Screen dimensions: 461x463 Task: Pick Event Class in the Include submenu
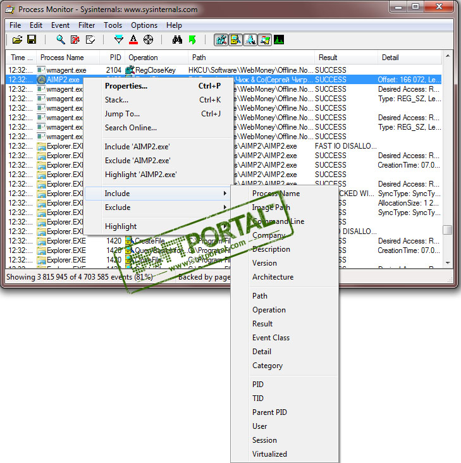tap(285, 338)
